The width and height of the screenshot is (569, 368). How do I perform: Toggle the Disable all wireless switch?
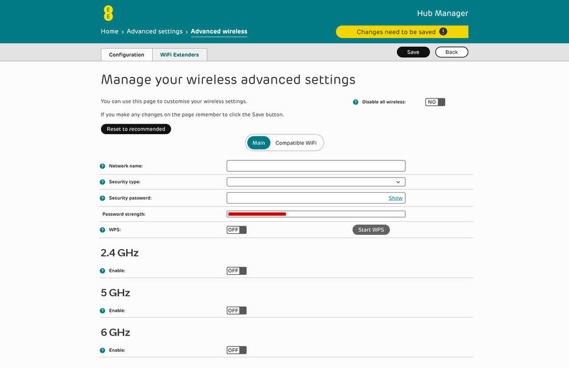point(435,102)
